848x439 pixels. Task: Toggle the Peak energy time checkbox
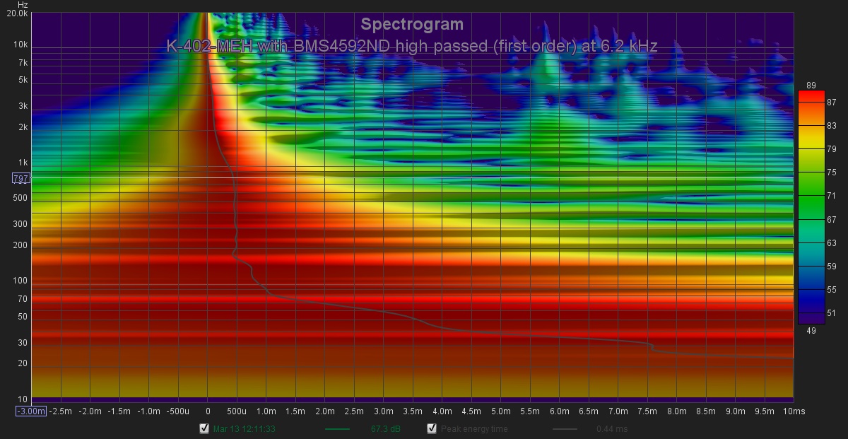point(431,428)
